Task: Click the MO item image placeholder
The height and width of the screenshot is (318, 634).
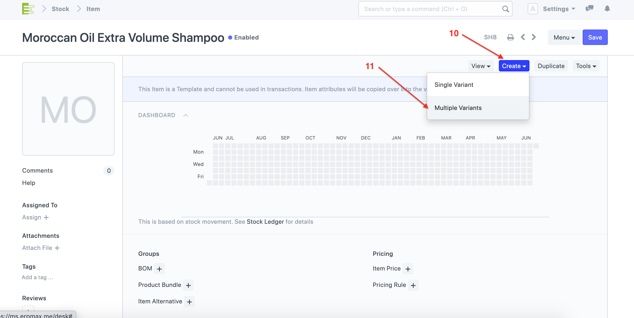Action: click(x=68, y=109)
